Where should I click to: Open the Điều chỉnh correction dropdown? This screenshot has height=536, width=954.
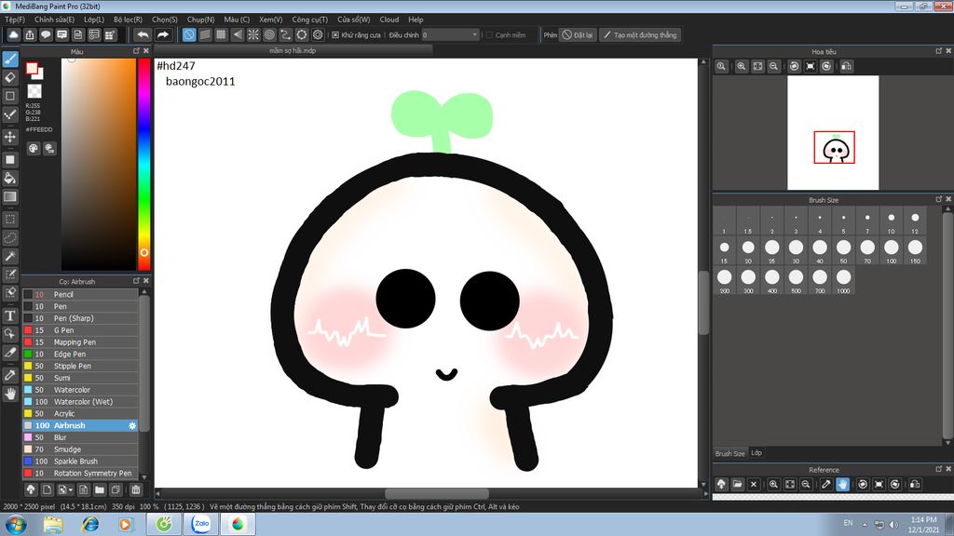(451, 35)
